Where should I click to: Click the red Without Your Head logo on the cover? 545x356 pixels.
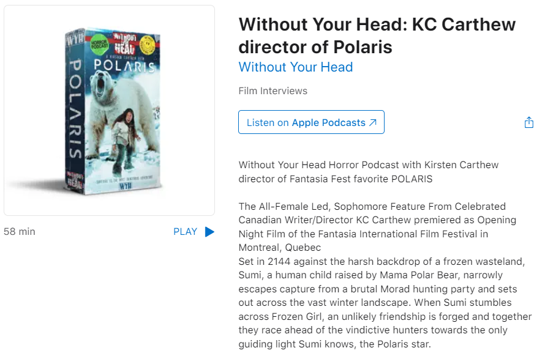124,43
